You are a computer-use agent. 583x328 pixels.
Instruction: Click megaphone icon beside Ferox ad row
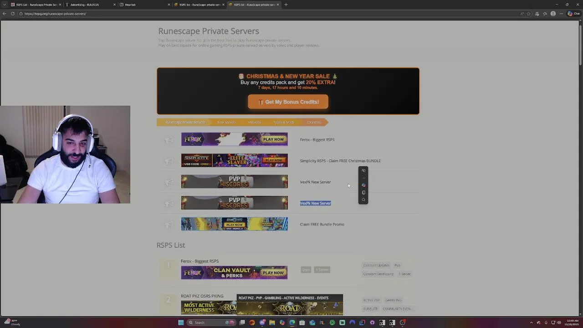169,140
